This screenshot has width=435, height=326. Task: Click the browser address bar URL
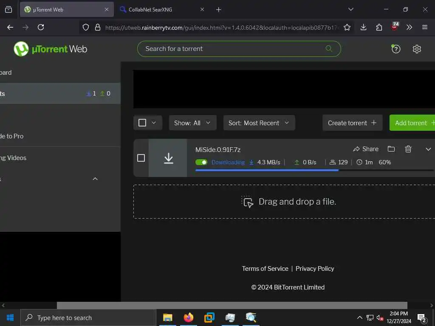coord(222,28)
